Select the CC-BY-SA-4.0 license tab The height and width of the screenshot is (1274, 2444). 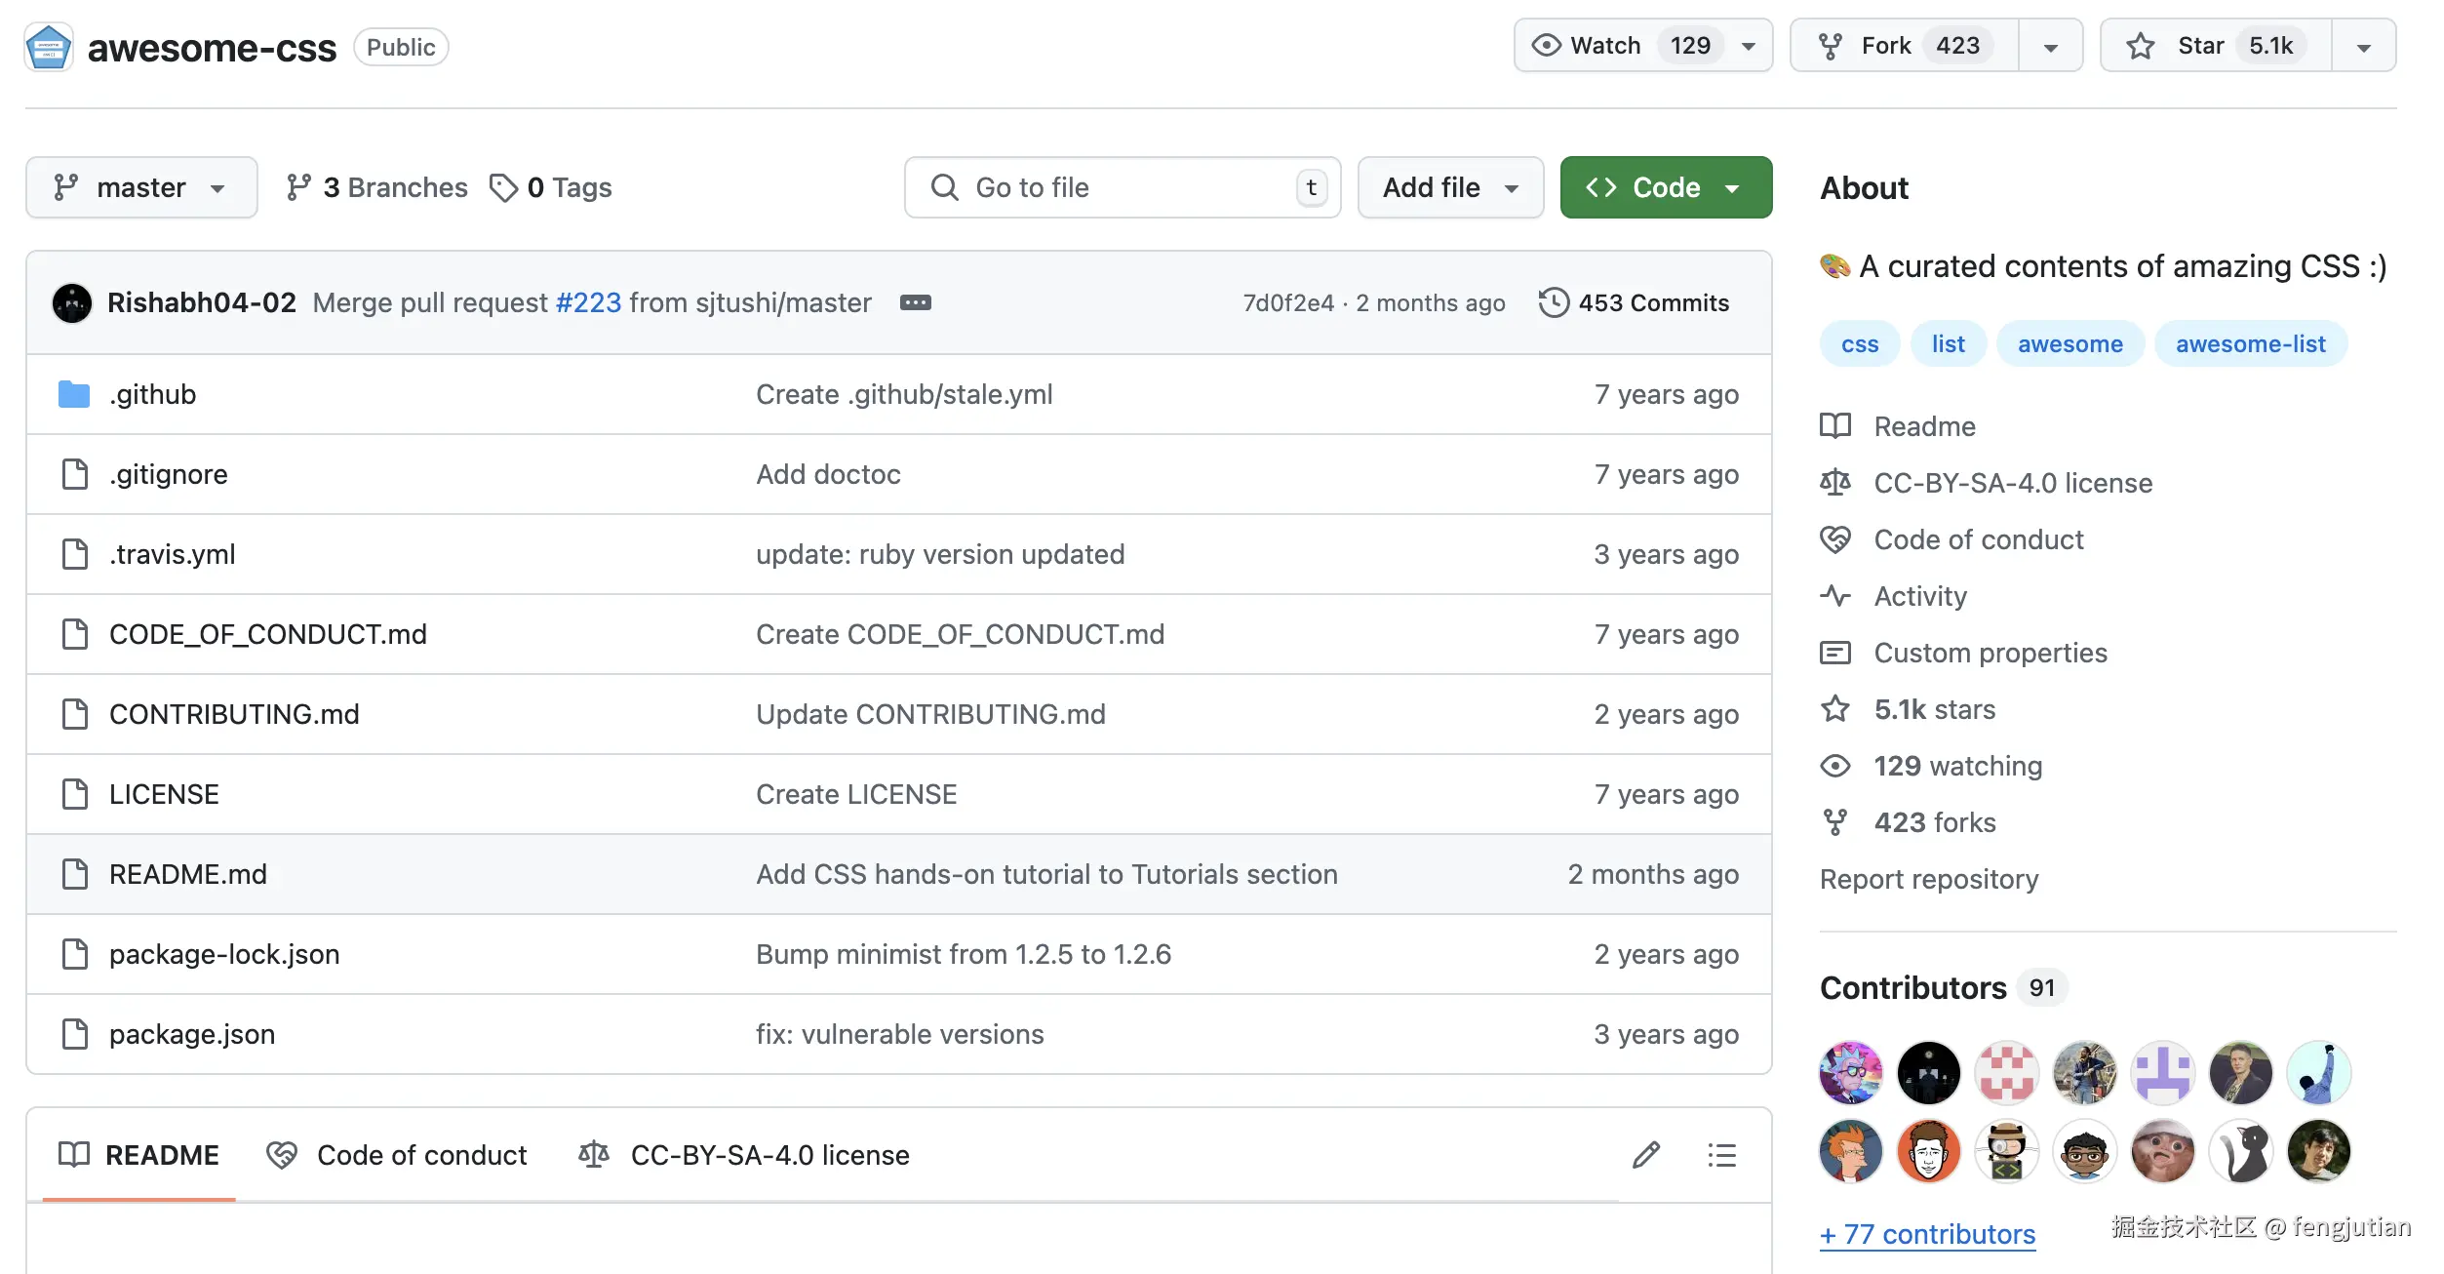[744, 1155]
